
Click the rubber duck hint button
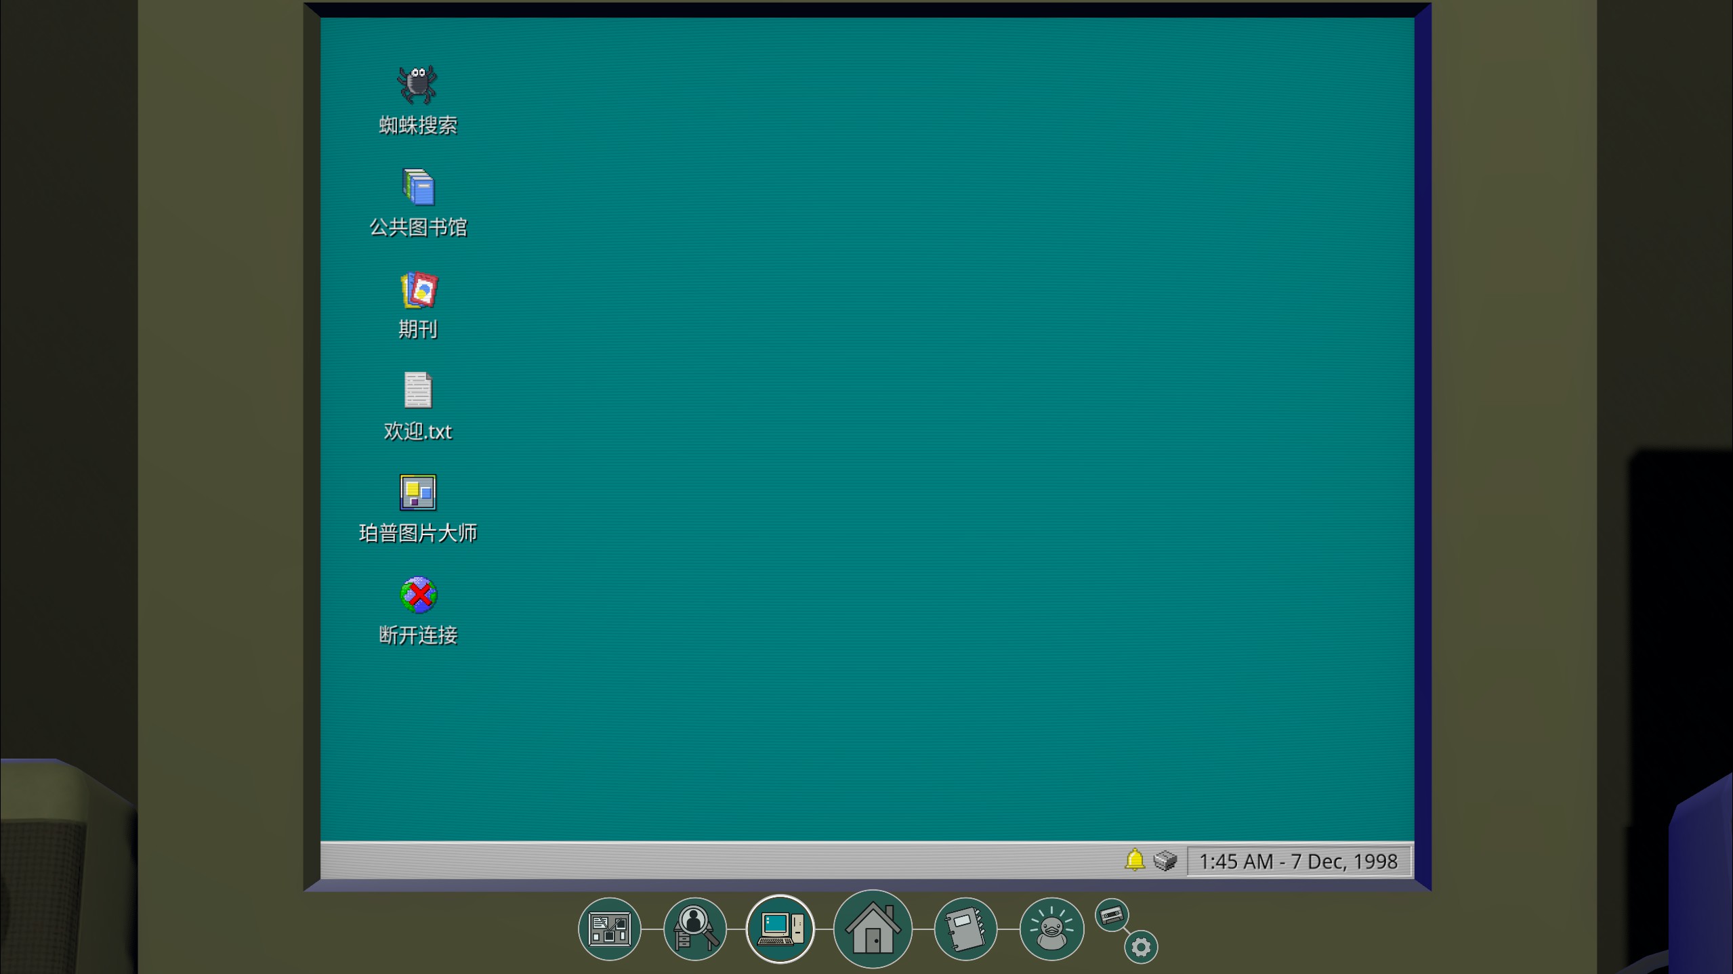[x=1051, y=929]
